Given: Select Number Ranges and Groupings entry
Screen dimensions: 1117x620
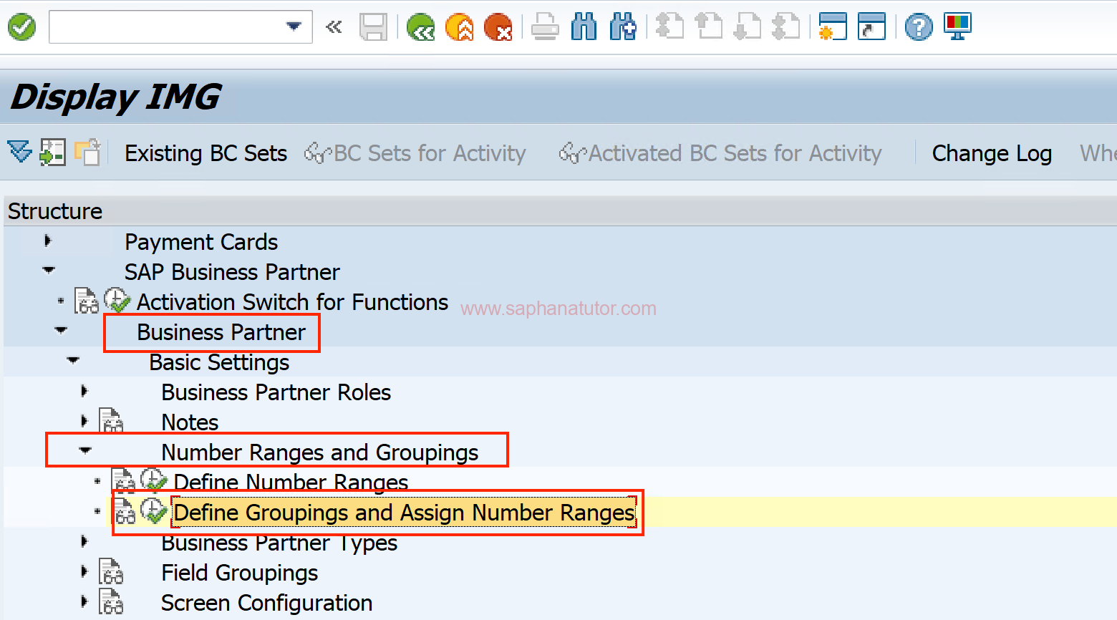Looking at the screenshot, I should point(319,452).
